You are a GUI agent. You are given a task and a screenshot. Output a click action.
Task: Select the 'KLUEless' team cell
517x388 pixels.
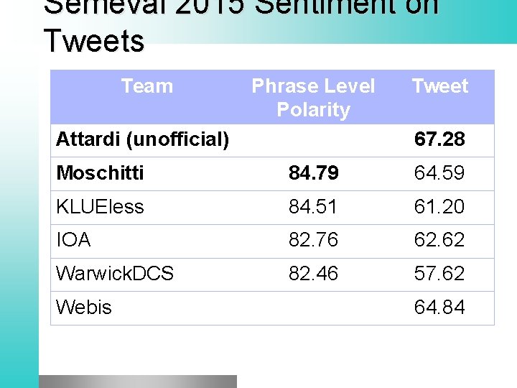tap(100, 207)
